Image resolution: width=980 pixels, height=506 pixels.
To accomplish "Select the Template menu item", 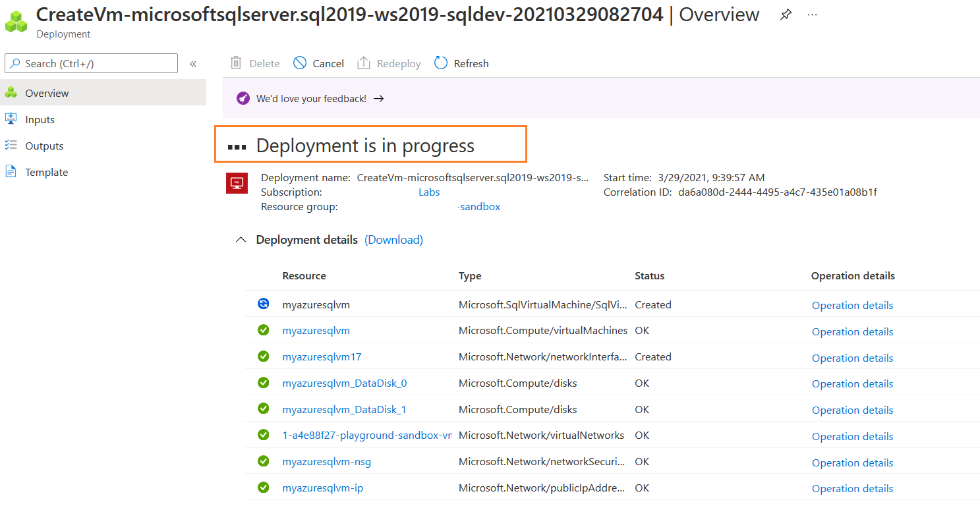I will pos(46,173).
